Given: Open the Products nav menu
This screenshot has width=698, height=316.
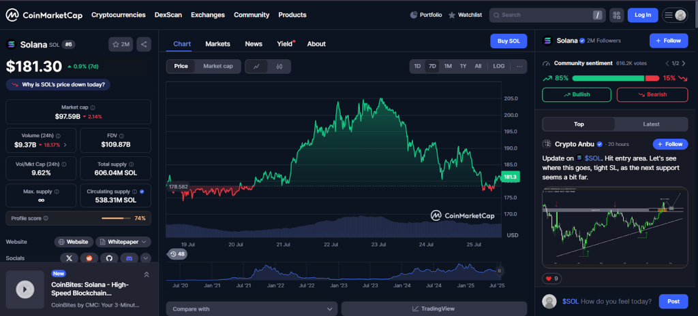Looking at the screenshot, I should pos(292,15).
